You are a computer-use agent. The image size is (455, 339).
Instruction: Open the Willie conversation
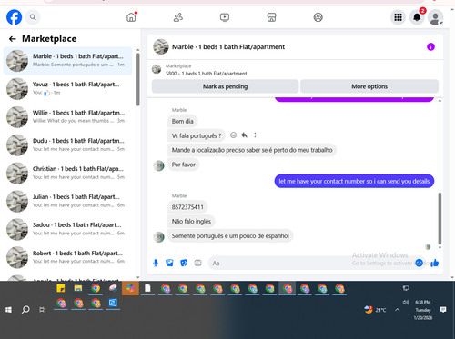point(67,116)
